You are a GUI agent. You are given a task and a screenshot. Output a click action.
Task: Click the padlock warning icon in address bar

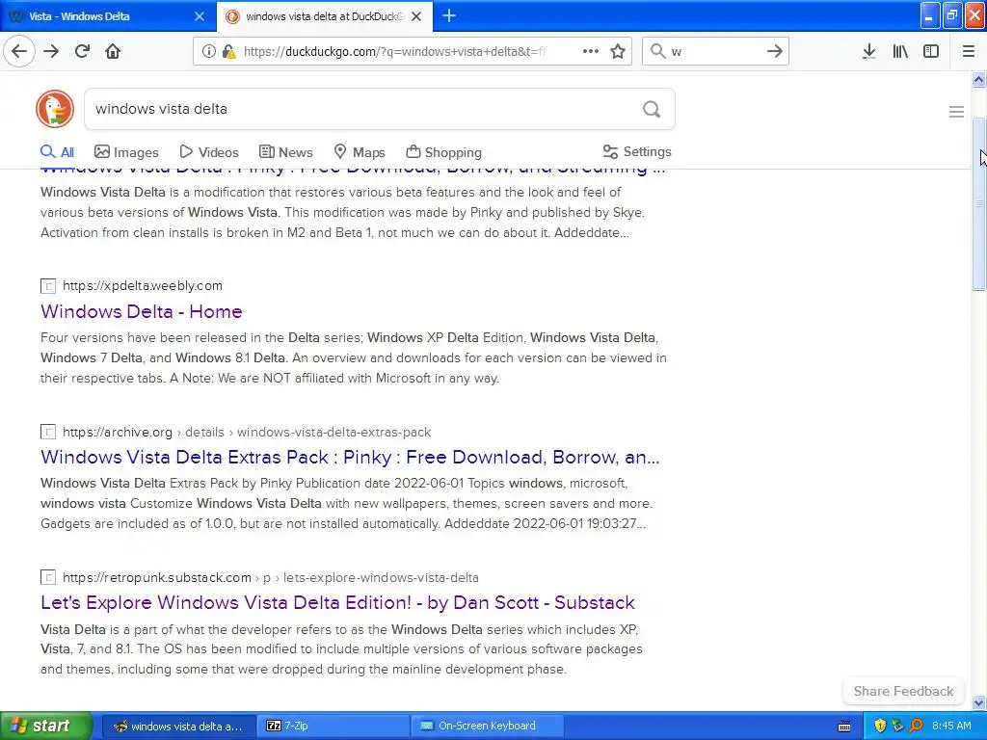click(228, 51)
